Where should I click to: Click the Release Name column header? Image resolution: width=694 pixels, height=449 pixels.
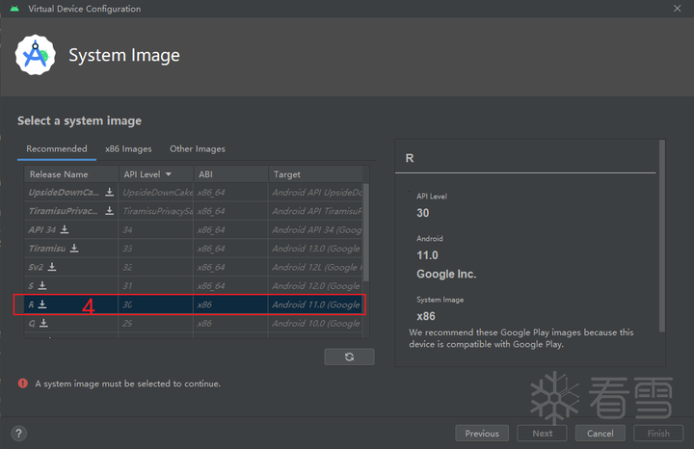(71, 174)
